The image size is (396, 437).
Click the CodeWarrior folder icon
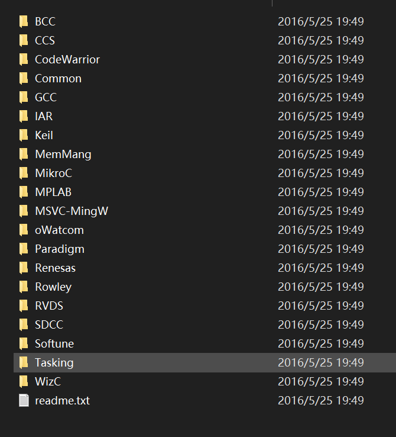tap(24, 59)
